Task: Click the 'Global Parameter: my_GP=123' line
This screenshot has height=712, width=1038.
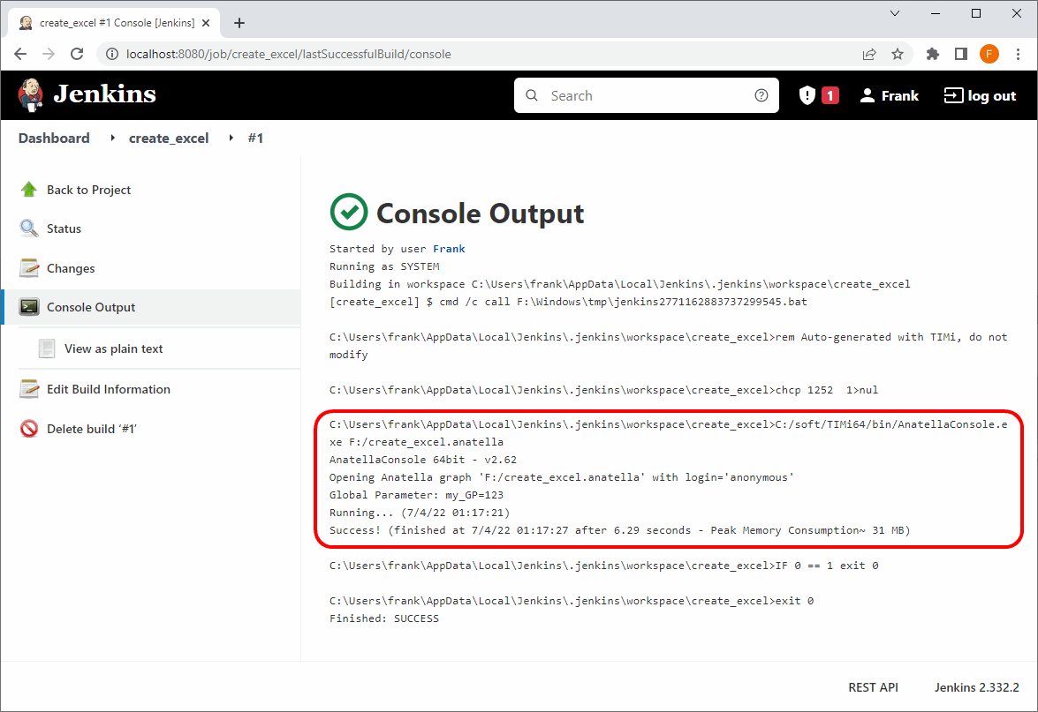Action: point(416,494)
